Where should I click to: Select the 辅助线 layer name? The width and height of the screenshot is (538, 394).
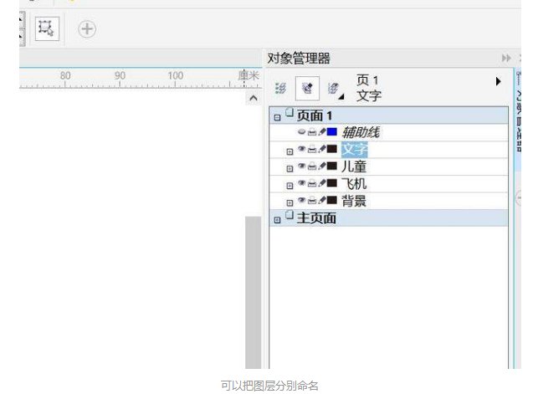click(x=361, y=132)
